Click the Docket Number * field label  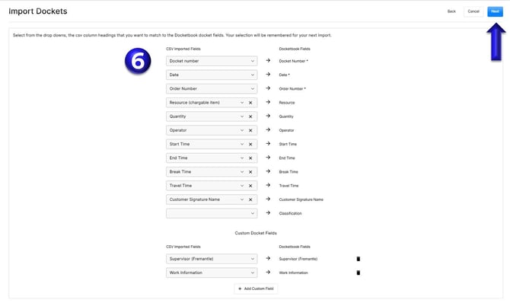(x=293, y=61)
